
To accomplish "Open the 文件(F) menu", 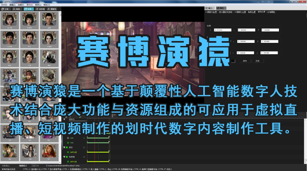I will 4,5.
